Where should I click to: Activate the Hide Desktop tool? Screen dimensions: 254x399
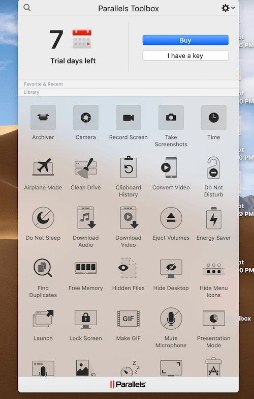point(171,268)
